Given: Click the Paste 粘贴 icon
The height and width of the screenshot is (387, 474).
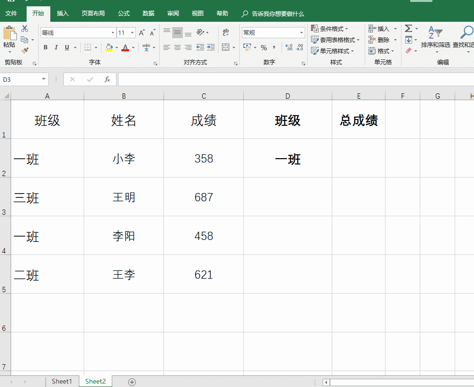Looking at the screenshot, I should click(x=9, y=33).
